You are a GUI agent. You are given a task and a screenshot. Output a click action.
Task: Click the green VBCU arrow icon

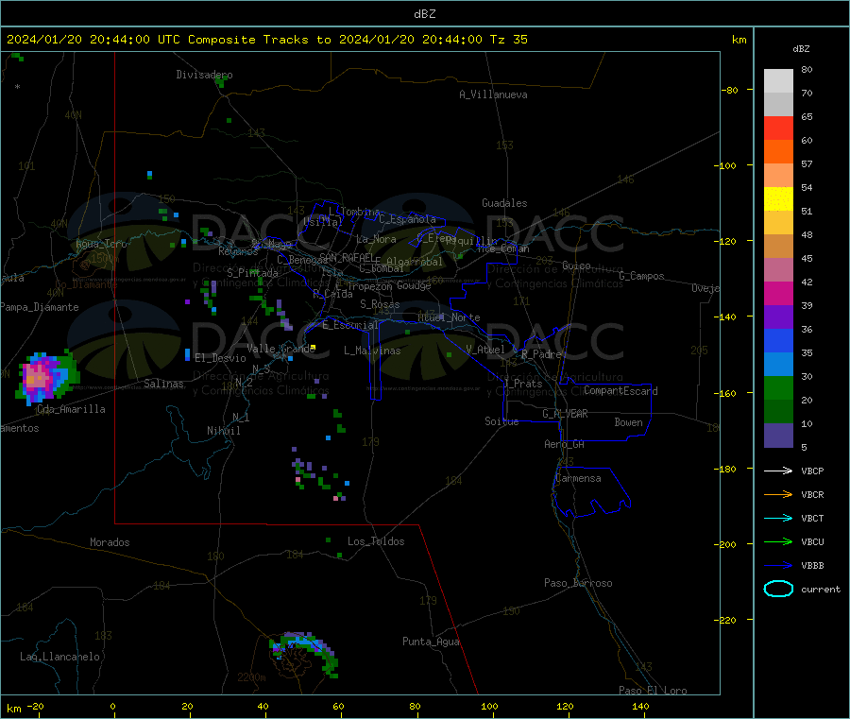point(778,541)
